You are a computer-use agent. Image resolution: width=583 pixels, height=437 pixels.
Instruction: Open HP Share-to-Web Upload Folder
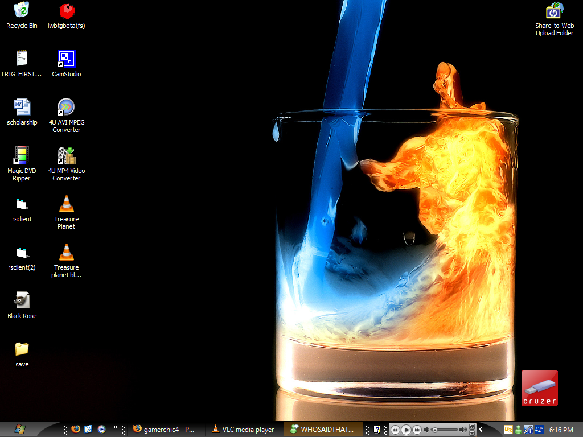coord(554,11)
